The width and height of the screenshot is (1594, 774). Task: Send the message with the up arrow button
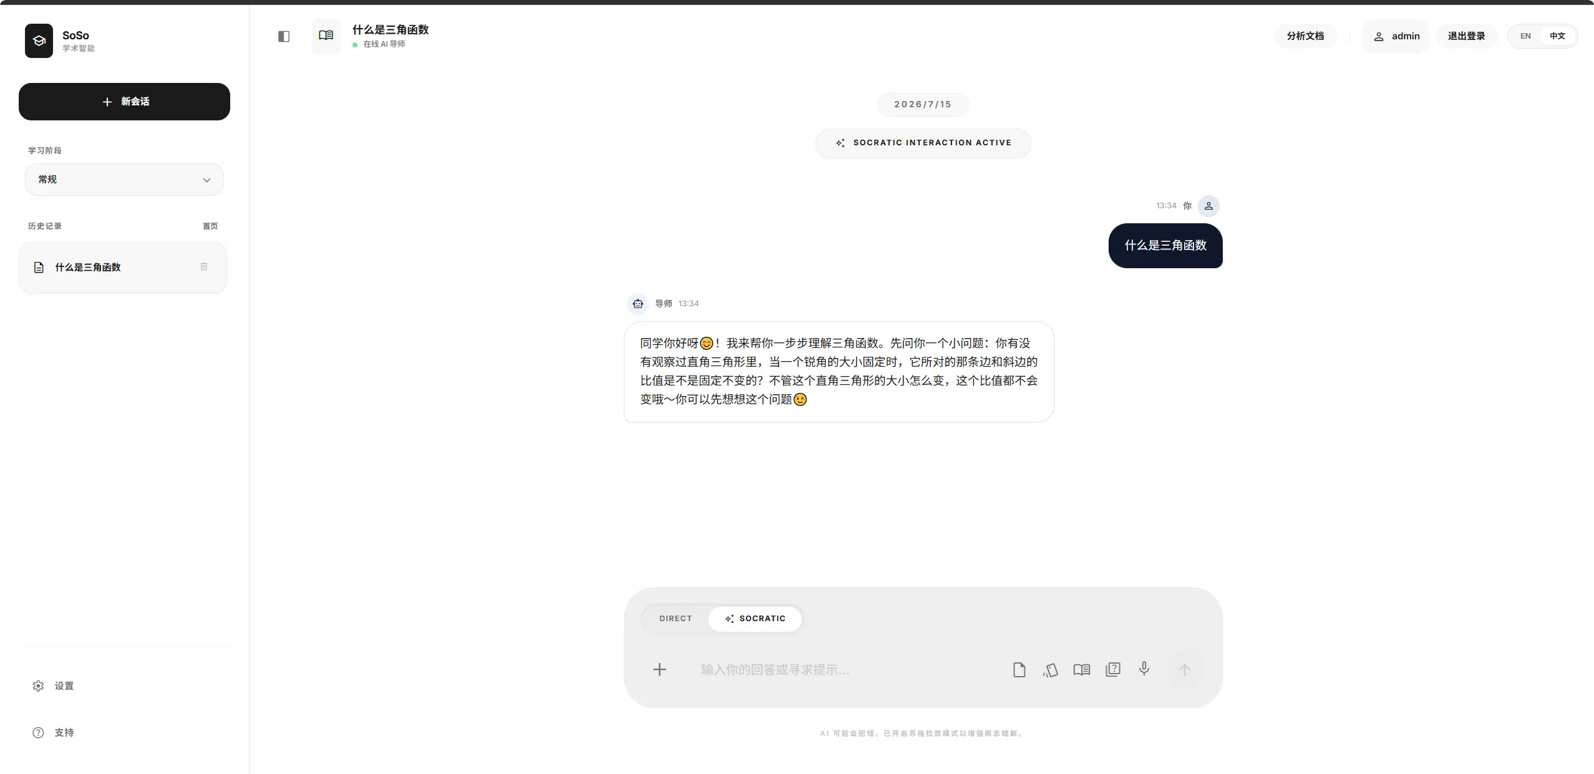(x=1185, y=670)
